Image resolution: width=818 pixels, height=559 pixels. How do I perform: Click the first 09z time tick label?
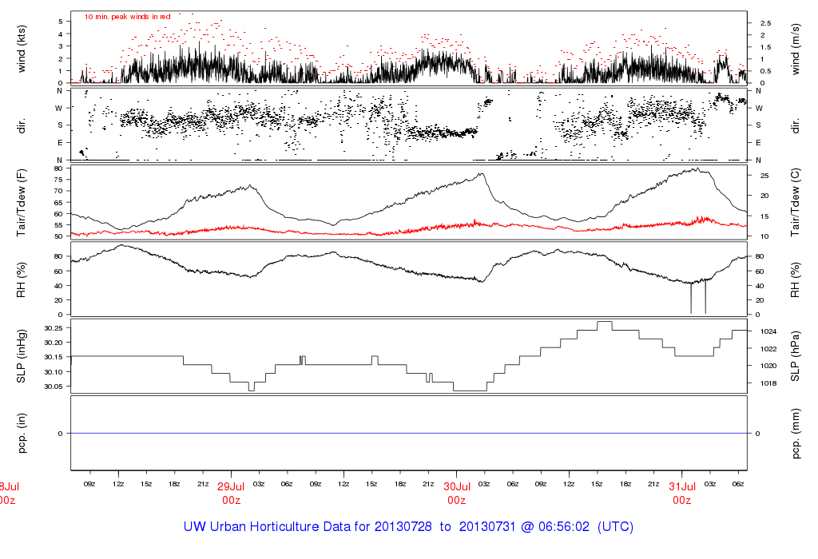point(90,484)
